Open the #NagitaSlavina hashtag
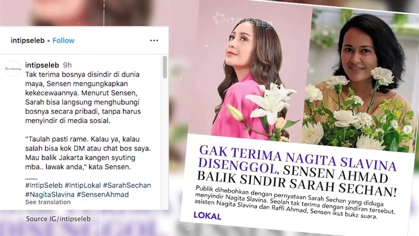419x236 pixels. 50,194
